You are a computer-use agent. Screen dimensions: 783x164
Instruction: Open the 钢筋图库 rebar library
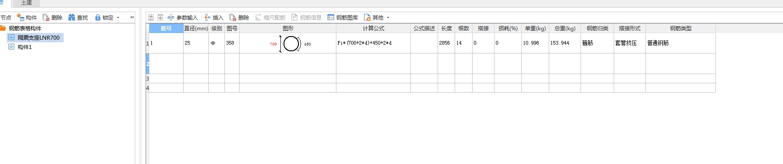tap(343, 17)
